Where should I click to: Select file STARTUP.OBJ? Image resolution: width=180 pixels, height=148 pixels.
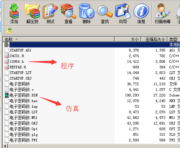21,78
